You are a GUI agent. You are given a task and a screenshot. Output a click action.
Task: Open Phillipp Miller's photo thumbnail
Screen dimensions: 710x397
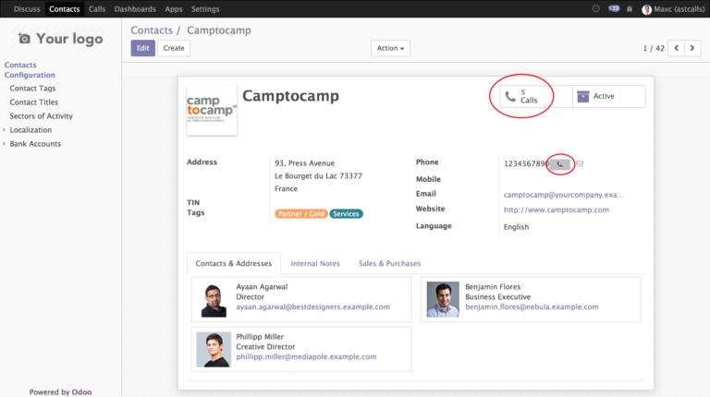214,349
